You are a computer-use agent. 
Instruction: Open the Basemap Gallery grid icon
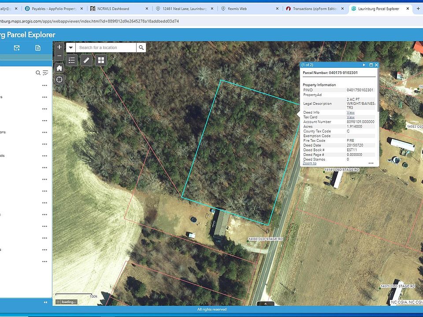(x=101, y=60)
